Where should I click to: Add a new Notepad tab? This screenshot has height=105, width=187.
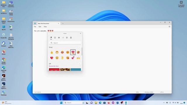pyautogui.click(x=63, y=23)
